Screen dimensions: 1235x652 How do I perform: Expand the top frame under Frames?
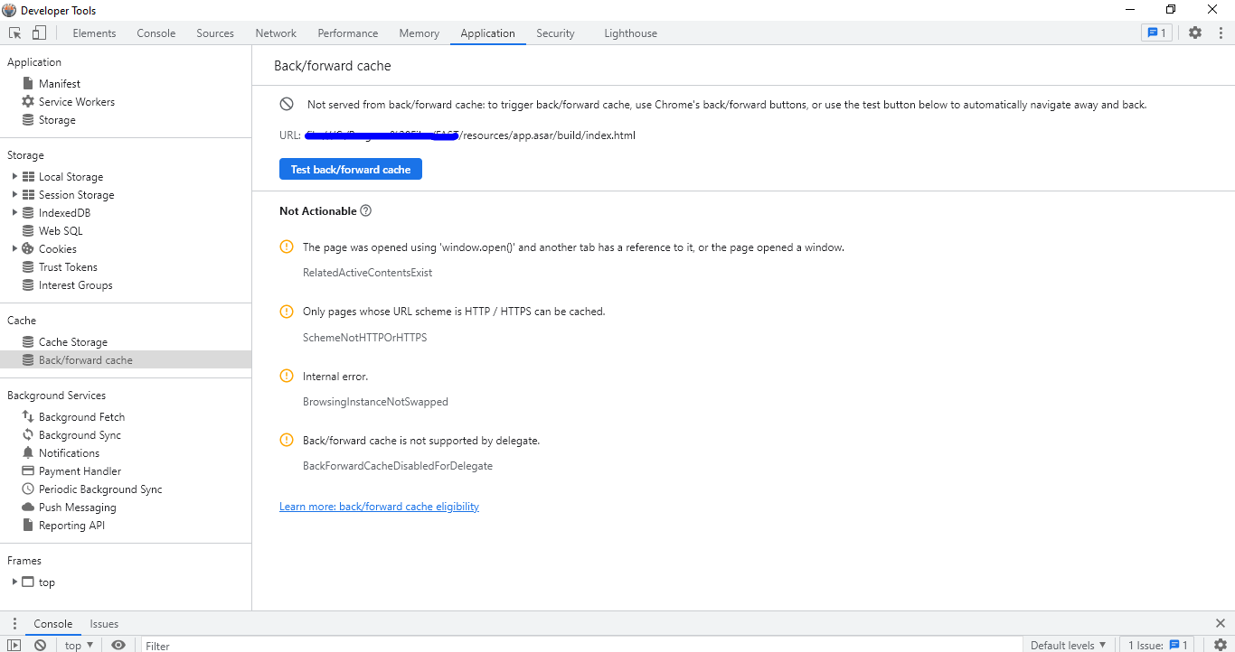coord(15,582)
